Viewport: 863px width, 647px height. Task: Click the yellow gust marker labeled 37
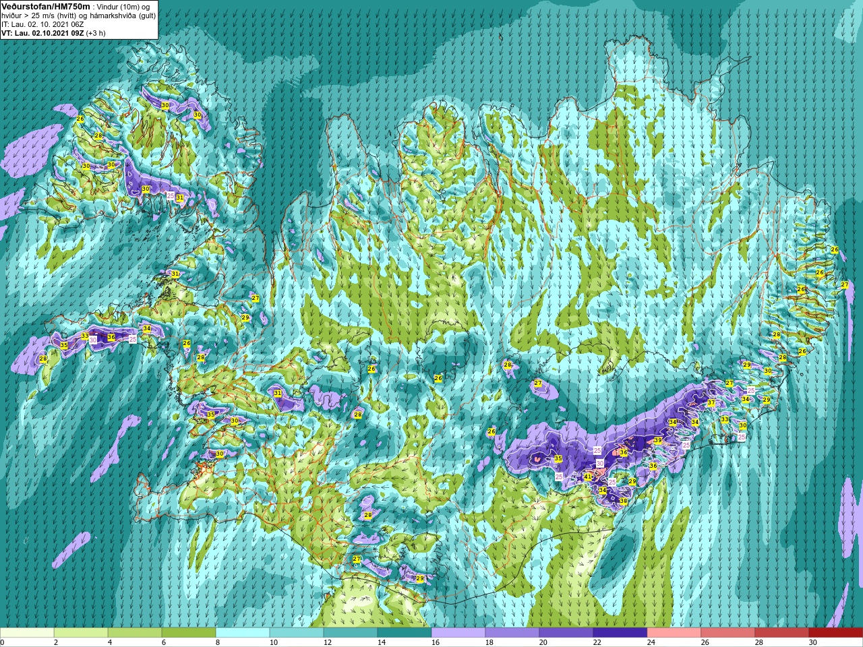711,403
